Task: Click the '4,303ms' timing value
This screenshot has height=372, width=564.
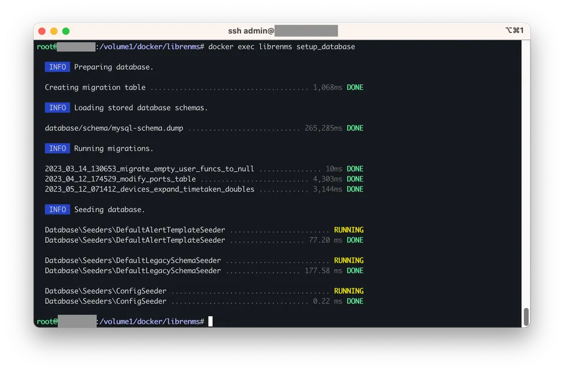Action: tap(327, 179)
